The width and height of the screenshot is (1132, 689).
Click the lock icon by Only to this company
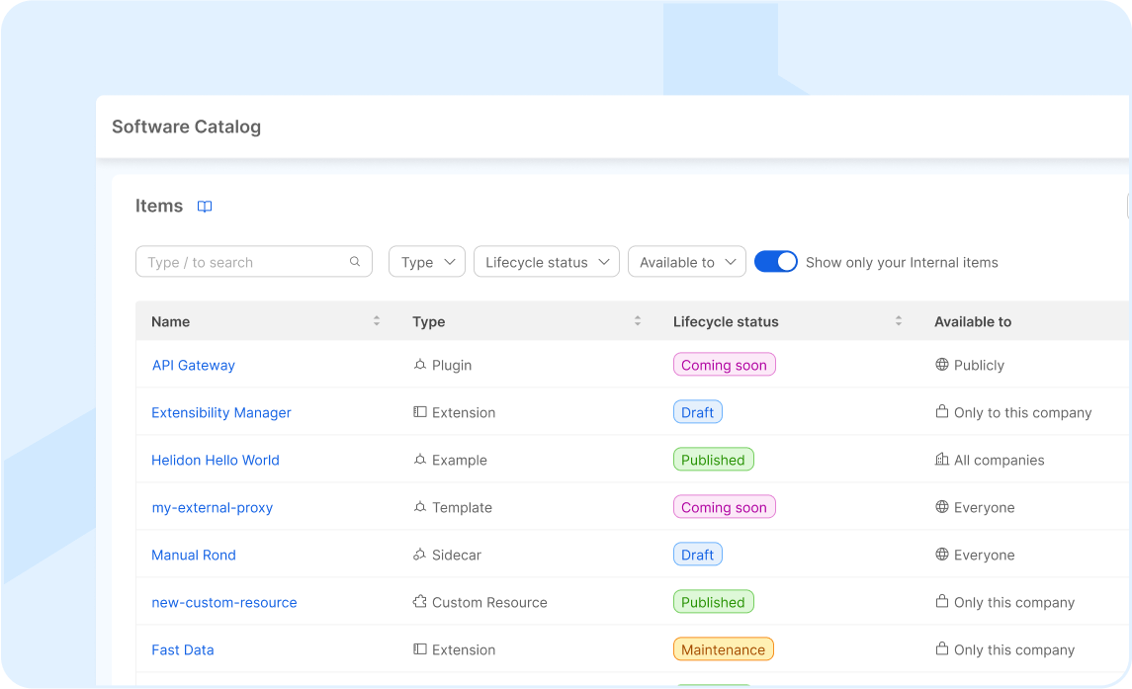coord(942,411)
